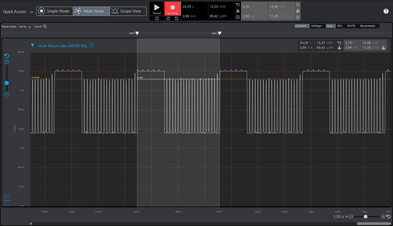Click the second small icon beneath the Recording button
The width and height of the screenshot is (393, 226).
tap(177, 18)
